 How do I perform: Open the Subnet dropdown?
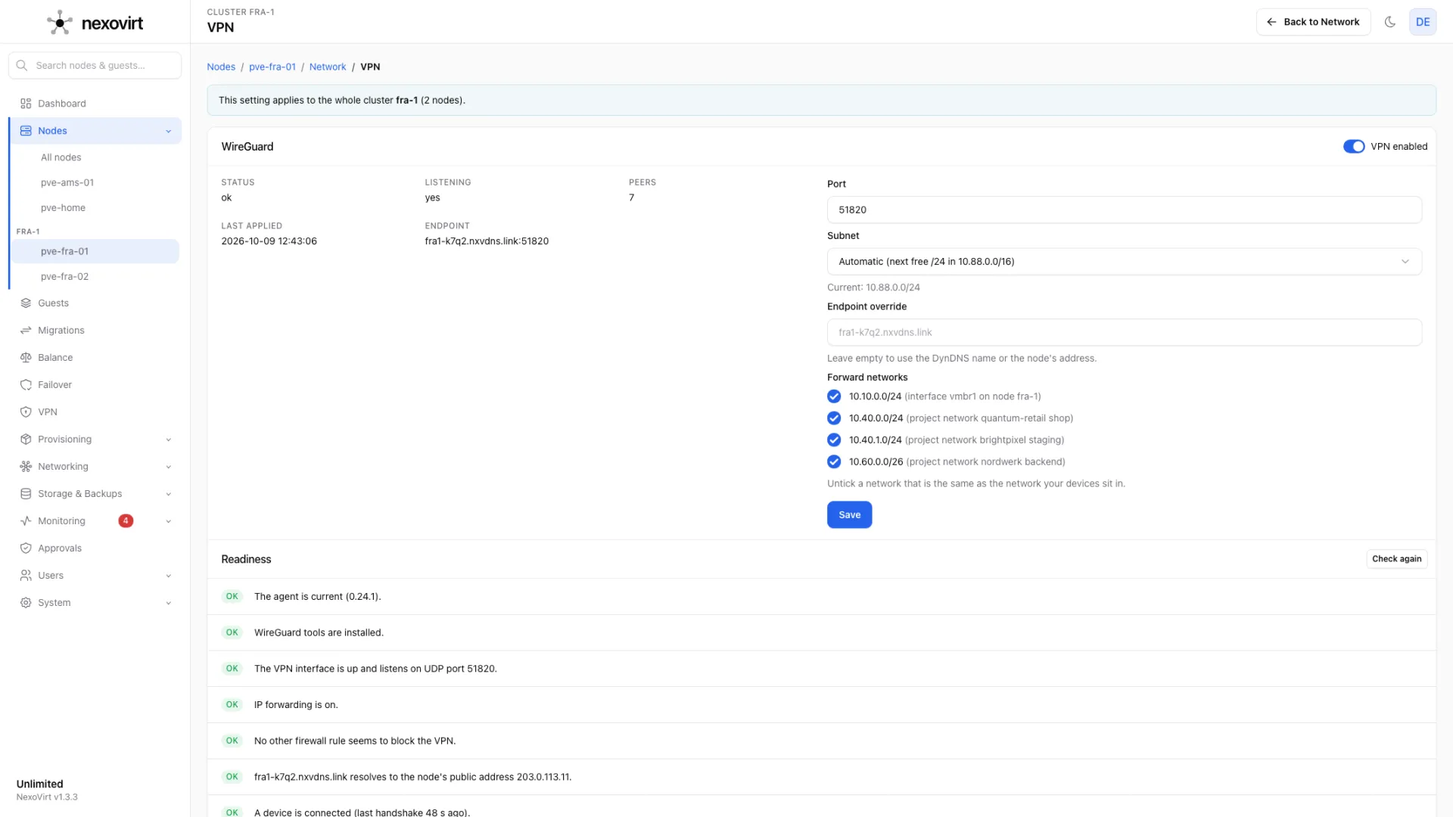pos(1124,262)
